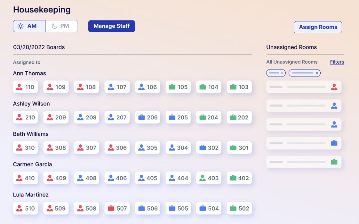Select room 110 red person icon
Image resolution: width=359 pixels, height=224 pixels.
coord(20,87)
